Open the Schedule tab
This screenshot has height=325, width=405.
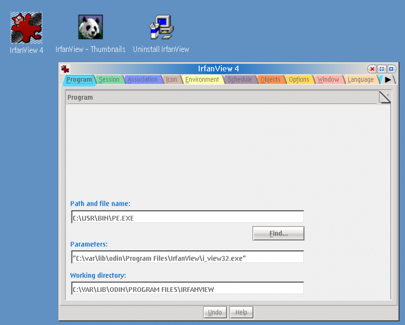pos(240,80)
